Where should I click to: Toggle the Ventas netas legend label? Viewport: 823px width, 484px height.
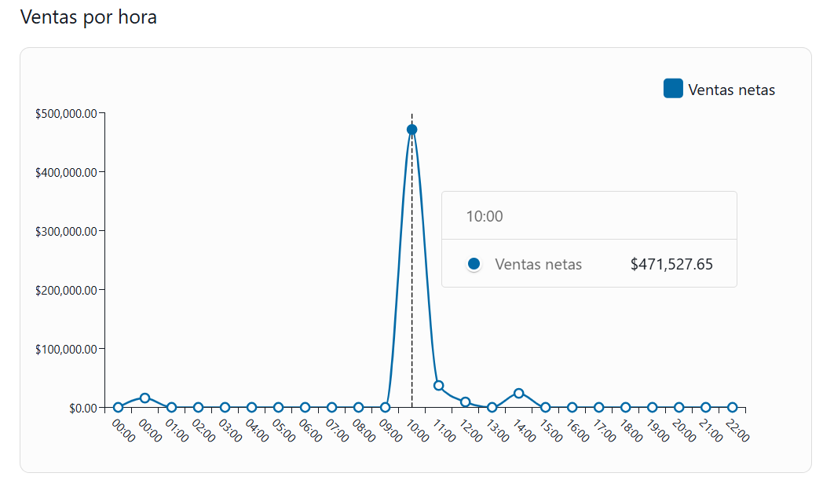731,90
